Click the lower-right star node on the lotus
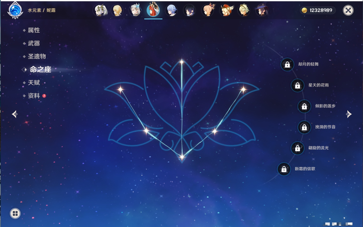 click(215, 131)
